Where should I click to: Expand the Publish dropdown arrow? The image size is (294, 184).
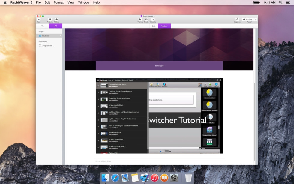[x=255, y=19]
